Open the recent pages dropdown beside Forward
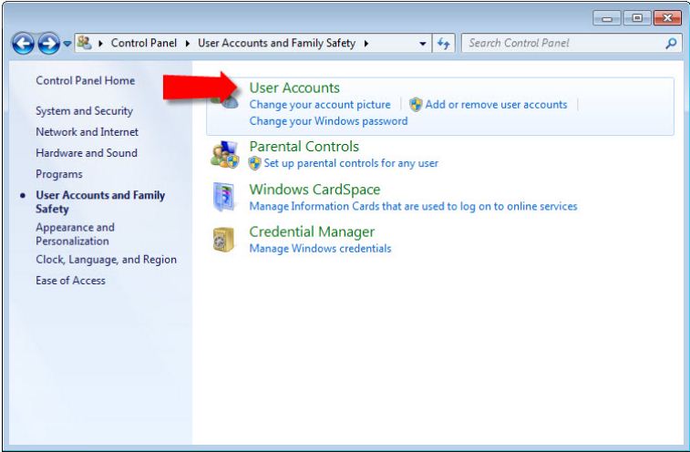 click(67, 44)
